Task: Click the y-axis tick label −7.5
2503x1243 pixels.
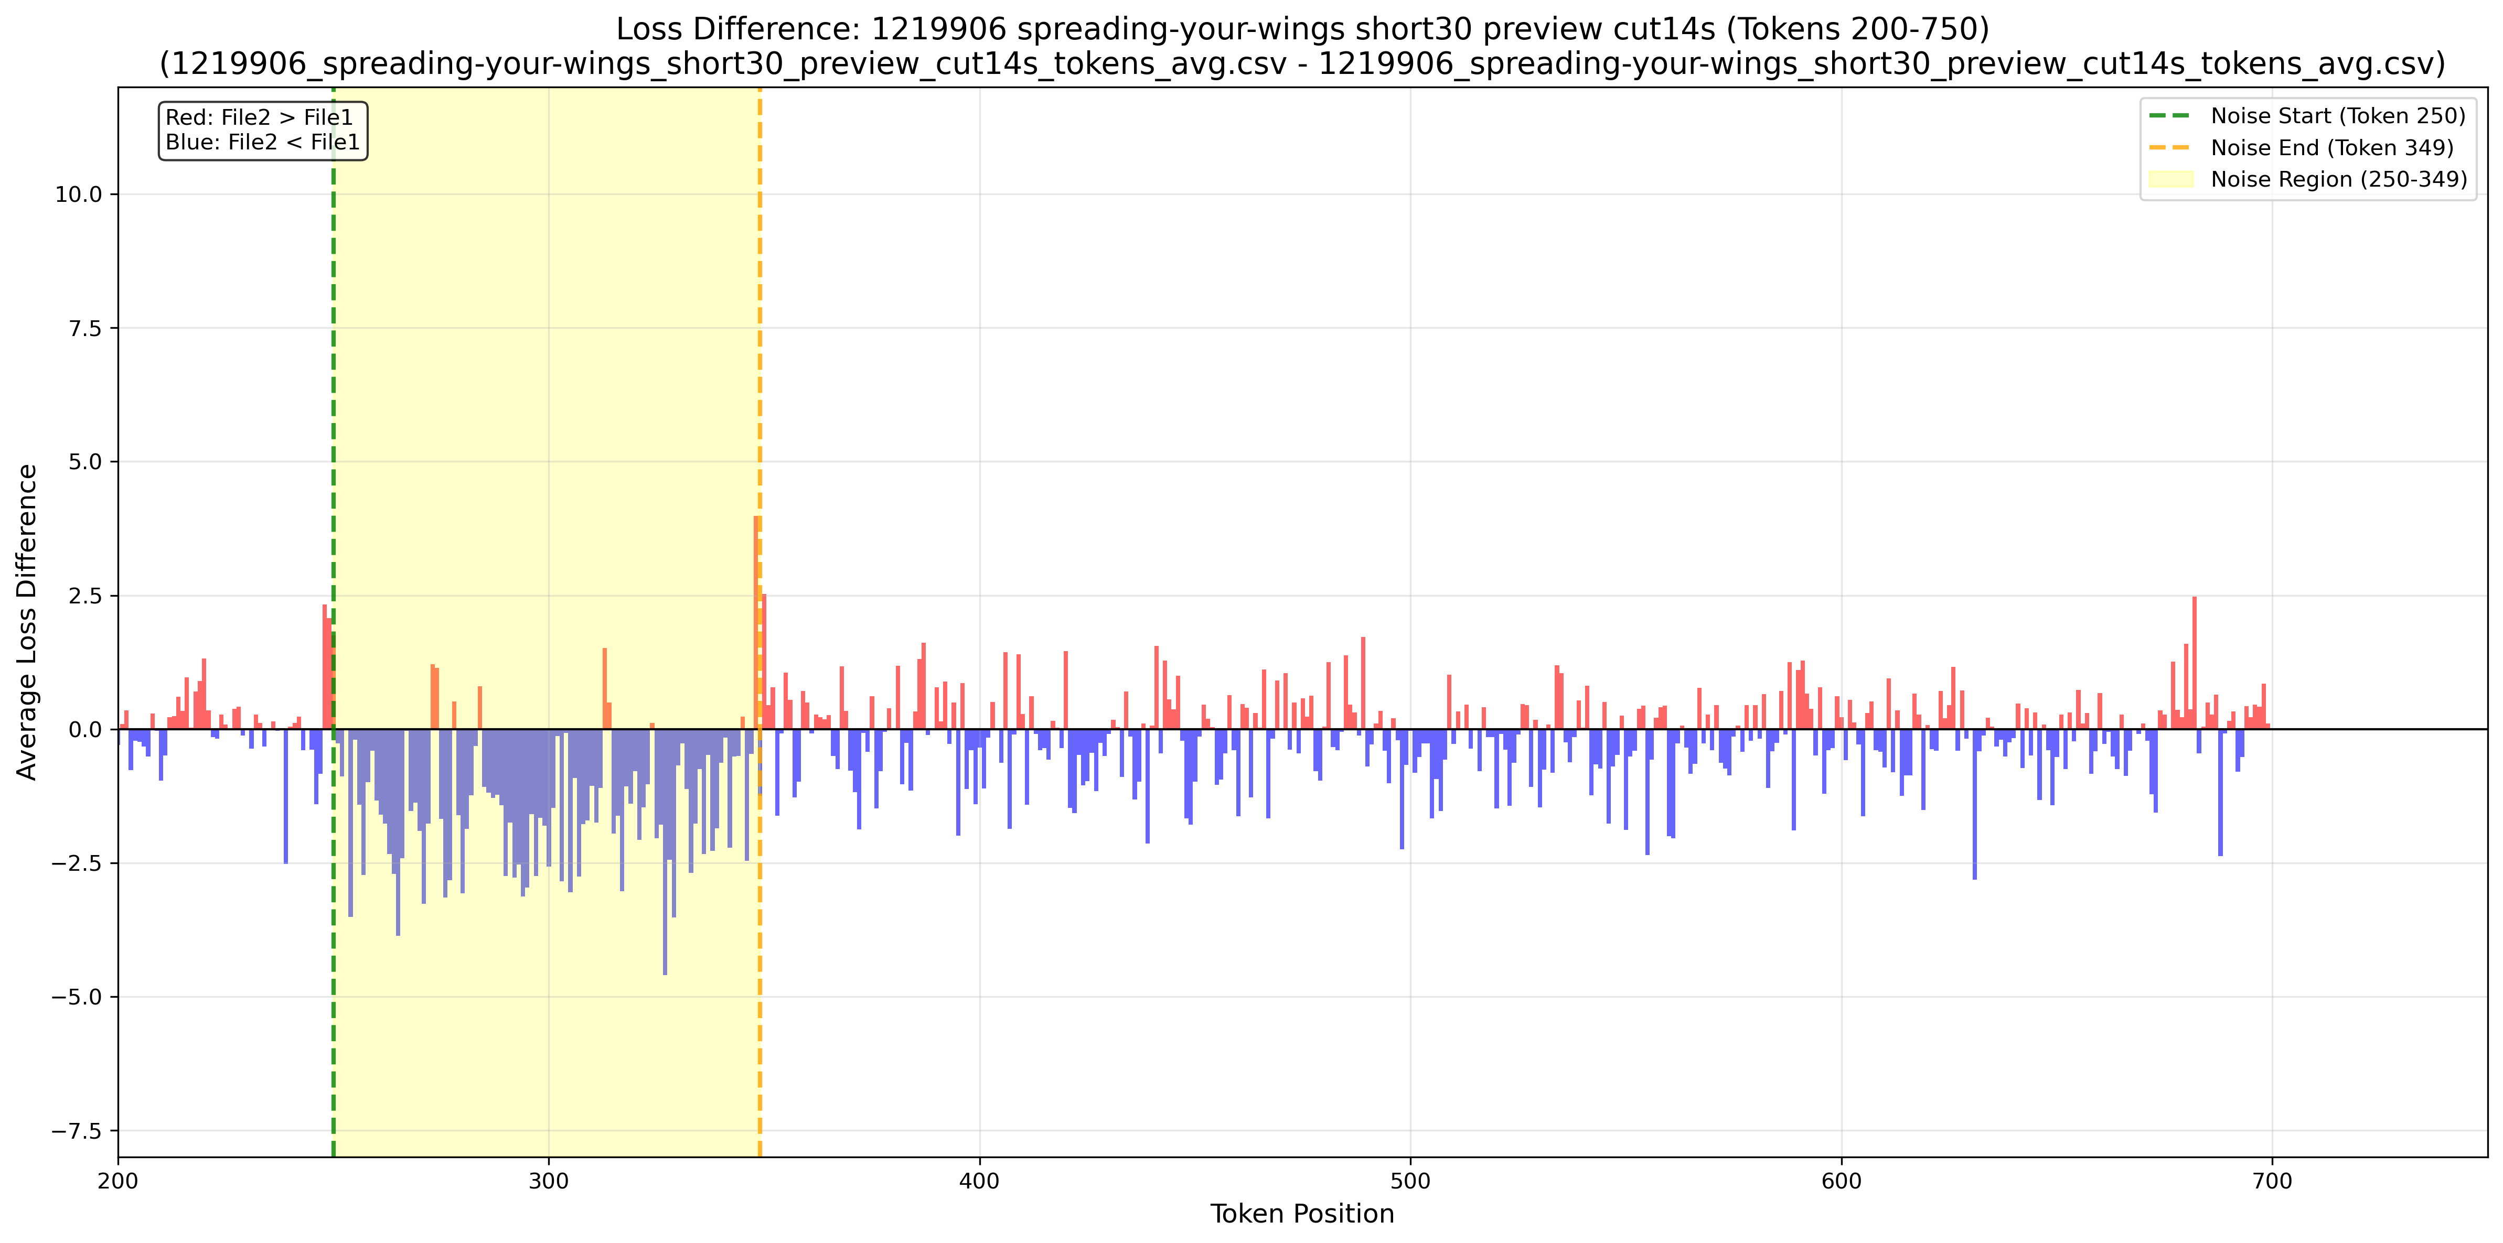Action: (x=78, y=1130)
